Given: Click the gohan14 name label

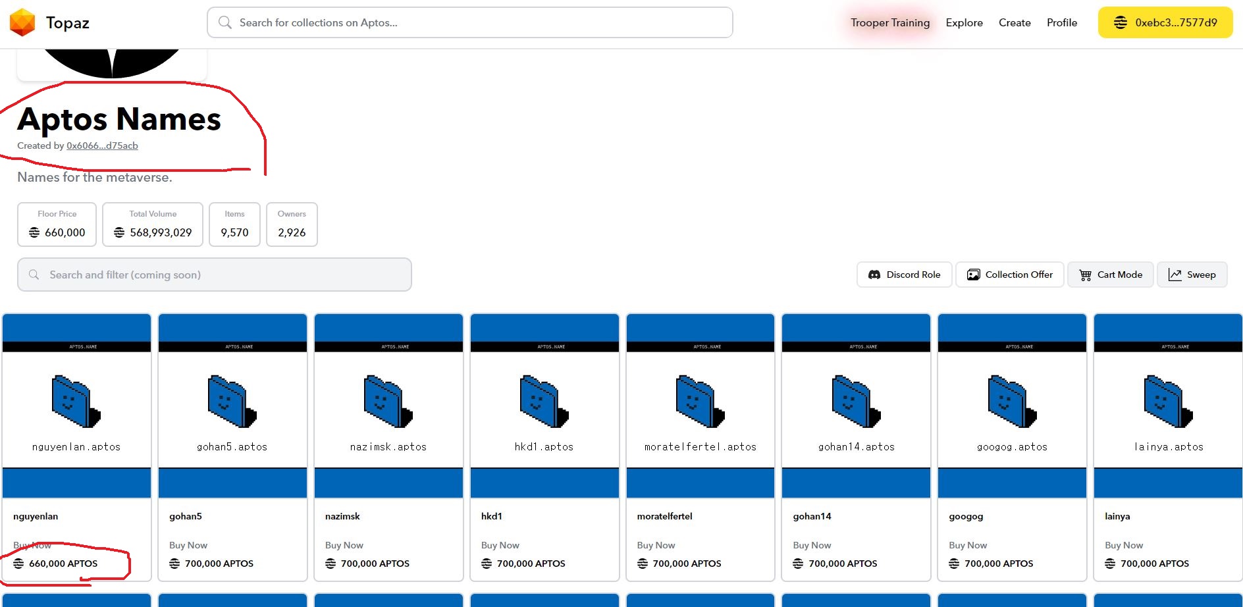Looking at the screenshot, I should pos(812,516).
